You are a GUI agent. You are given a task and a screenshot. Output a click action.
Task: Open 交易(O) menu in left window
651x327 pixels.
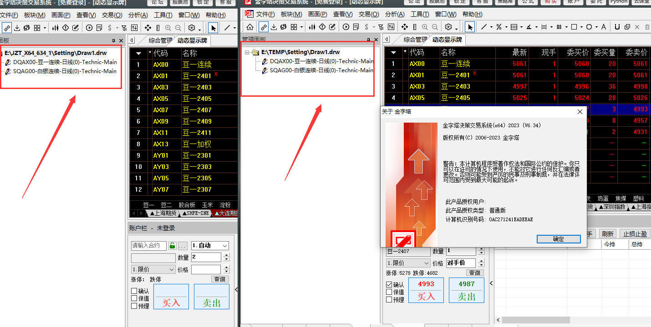(x=112, y=15)
